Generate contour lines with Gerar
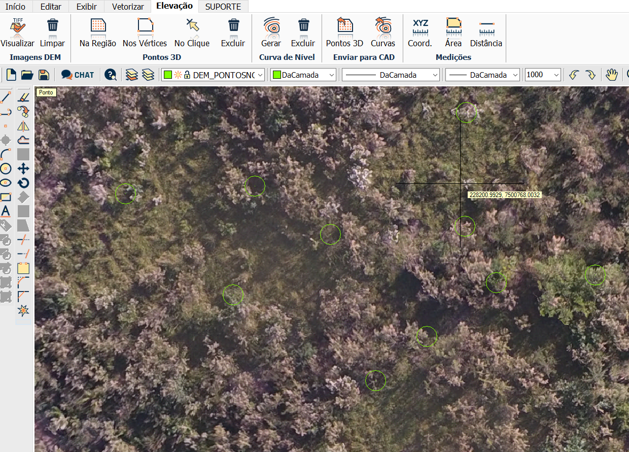The height and width of the screenshot is (452, 629). point(271,32)
